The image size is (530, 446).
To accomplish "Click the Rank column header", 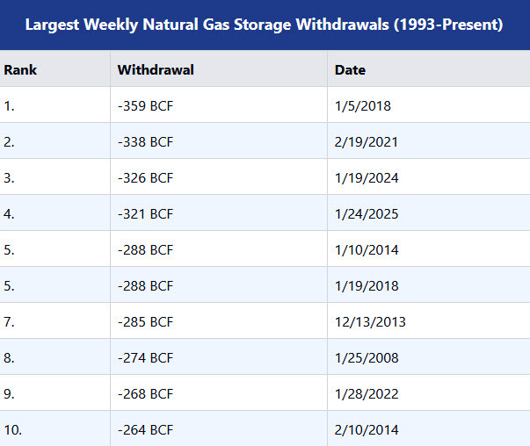I will pyautogui.click(x=20, y=69).
